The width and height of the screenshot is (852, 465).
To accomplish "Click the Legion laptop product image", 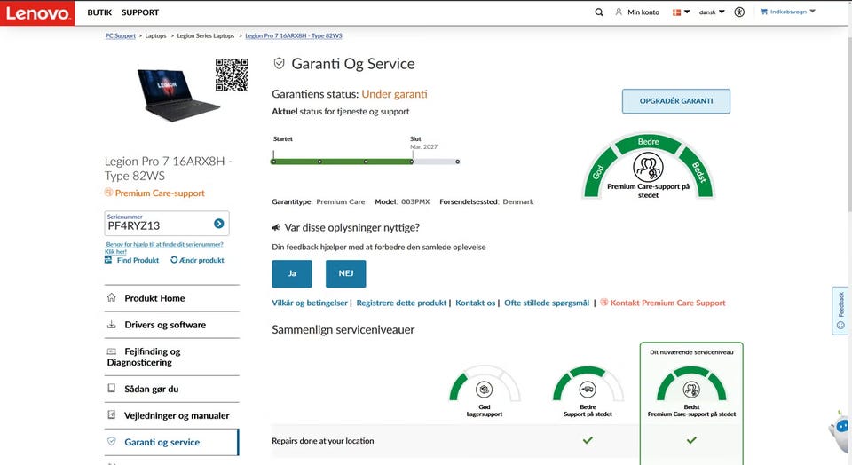I will pos(177,95).
